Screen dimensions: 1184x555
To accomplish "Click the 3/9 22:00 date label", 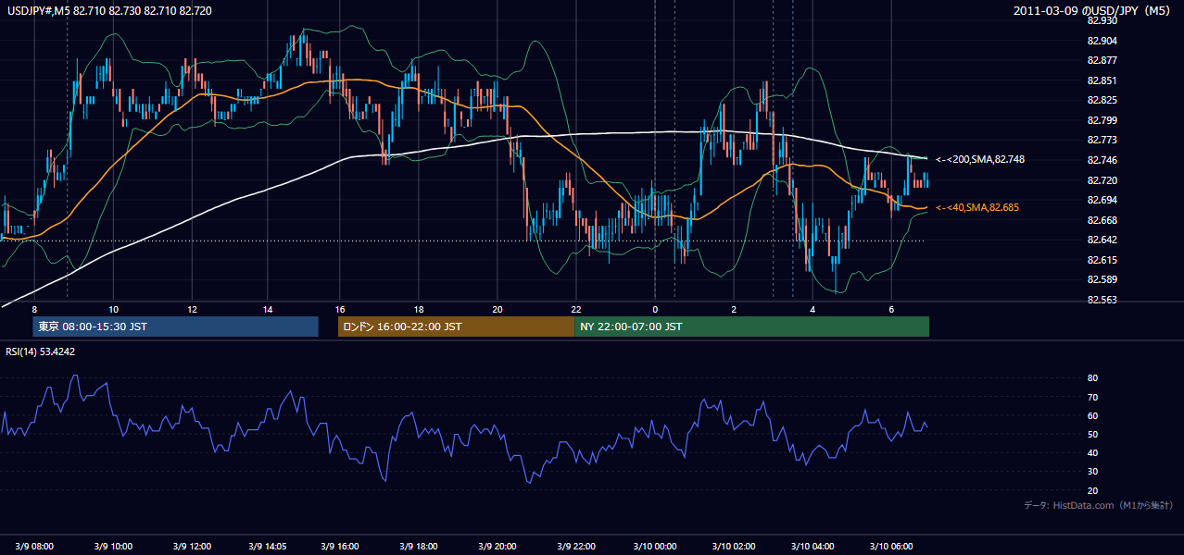I will coord(575,546).
